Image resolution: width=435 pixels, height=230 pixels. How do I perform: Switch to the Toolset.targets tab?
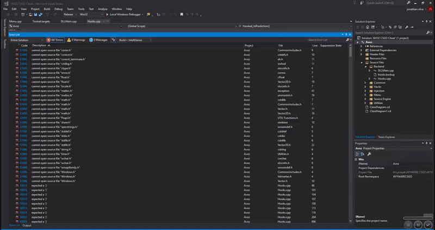41,21
